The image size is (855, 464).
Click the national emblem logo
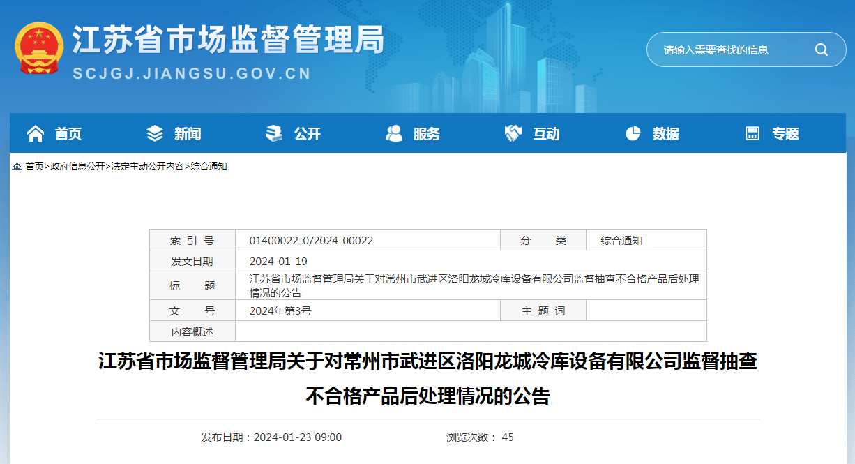coord(39,48)
